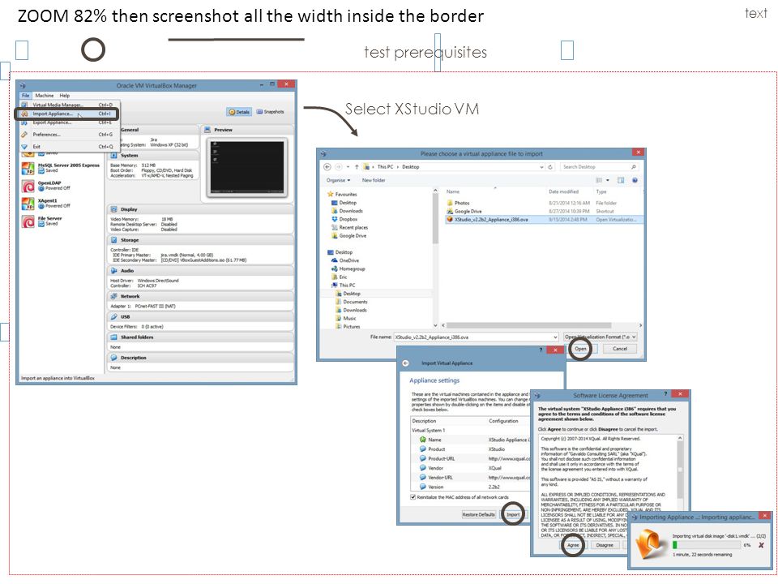Click the VM preview thumbnail

click(x=247, y=167)
